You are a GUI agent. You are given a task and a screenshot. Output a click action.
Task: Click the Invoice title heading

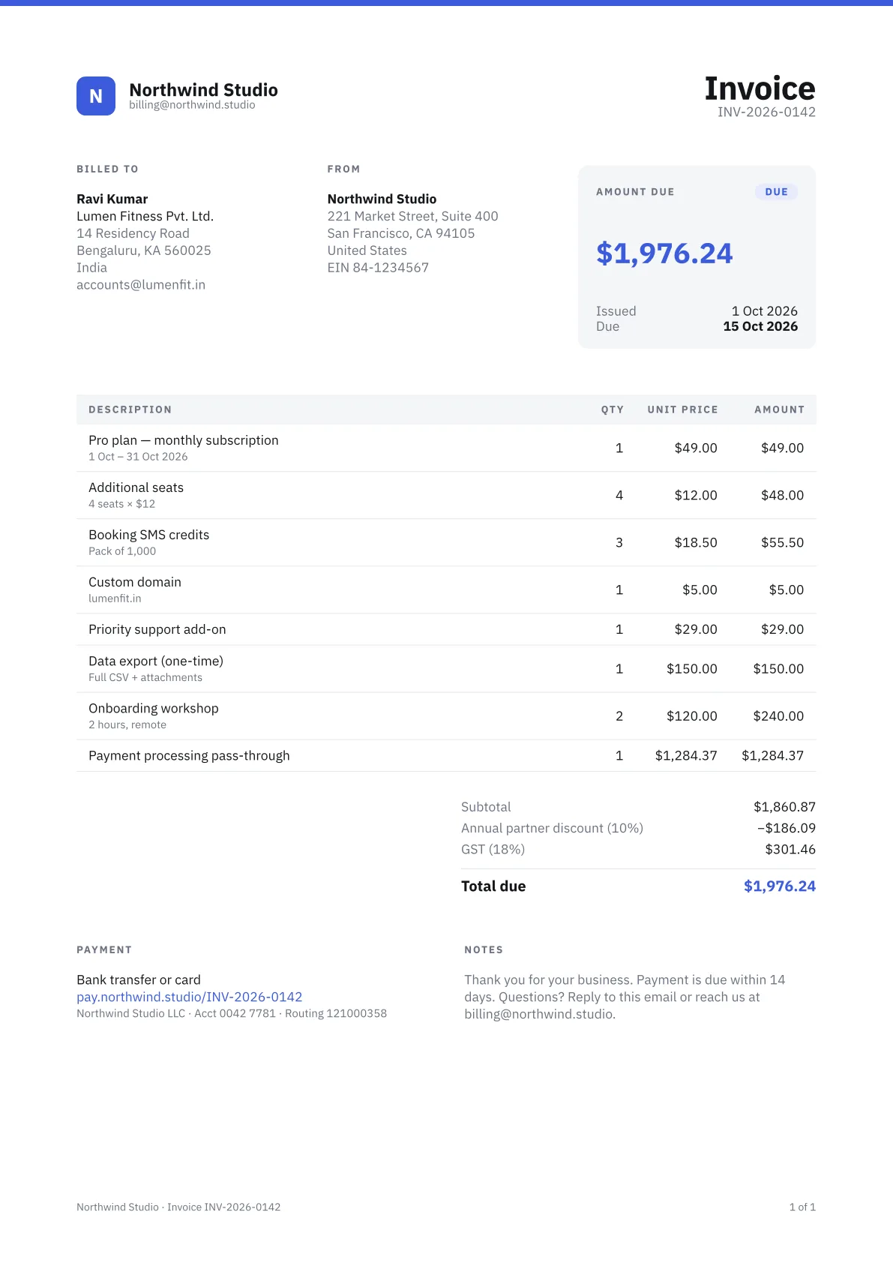(760, 88)
